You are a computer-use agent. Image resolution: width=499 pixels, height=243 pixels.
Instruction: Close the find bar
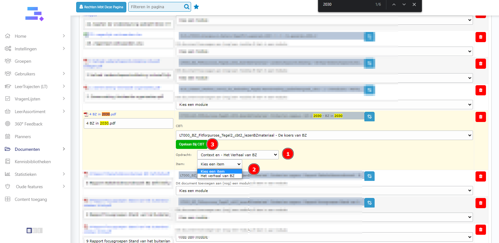pos(414,4)
